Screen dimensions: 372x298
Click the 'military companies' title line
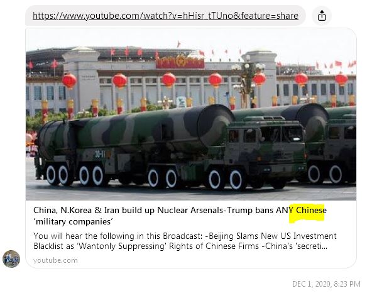click(73, 222)
